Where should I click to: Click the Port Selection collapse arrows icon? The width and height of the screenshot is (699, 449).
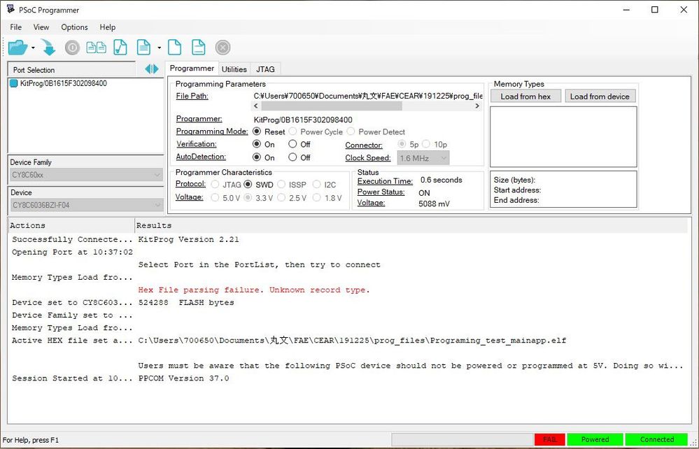[x=152, y=69]
